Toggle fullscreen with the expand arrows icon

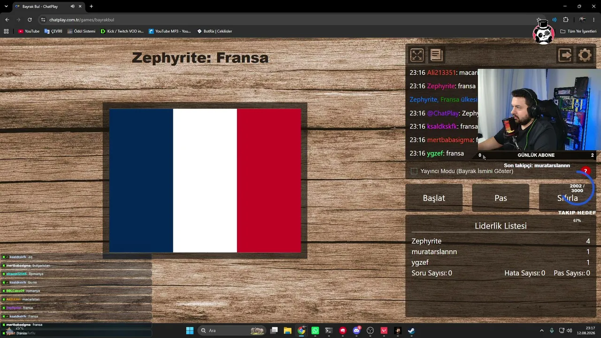416,55
